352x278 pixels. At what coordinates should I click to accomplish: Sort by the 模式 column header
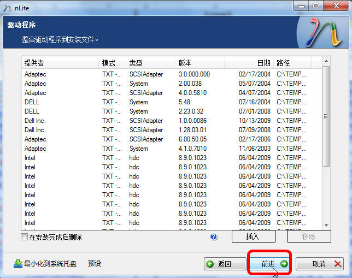click(112, 63)
